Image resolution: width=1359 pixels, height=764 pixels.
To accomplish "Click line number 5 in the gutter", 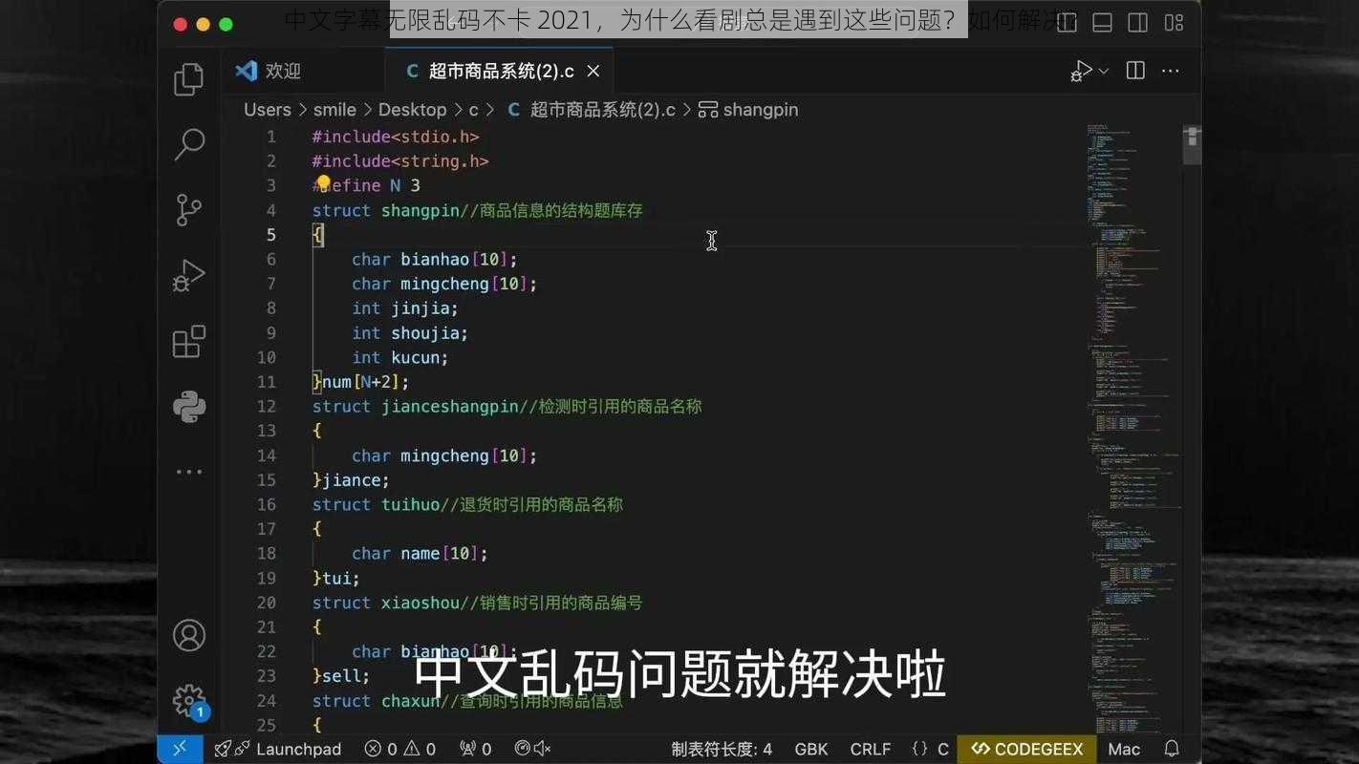I will click(271, 235).
